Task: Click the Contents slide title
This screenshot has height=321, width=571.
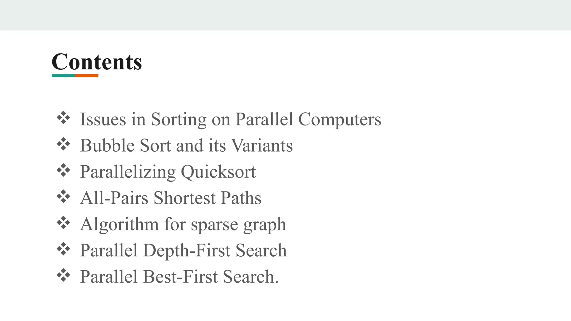Action: (97, 62)
